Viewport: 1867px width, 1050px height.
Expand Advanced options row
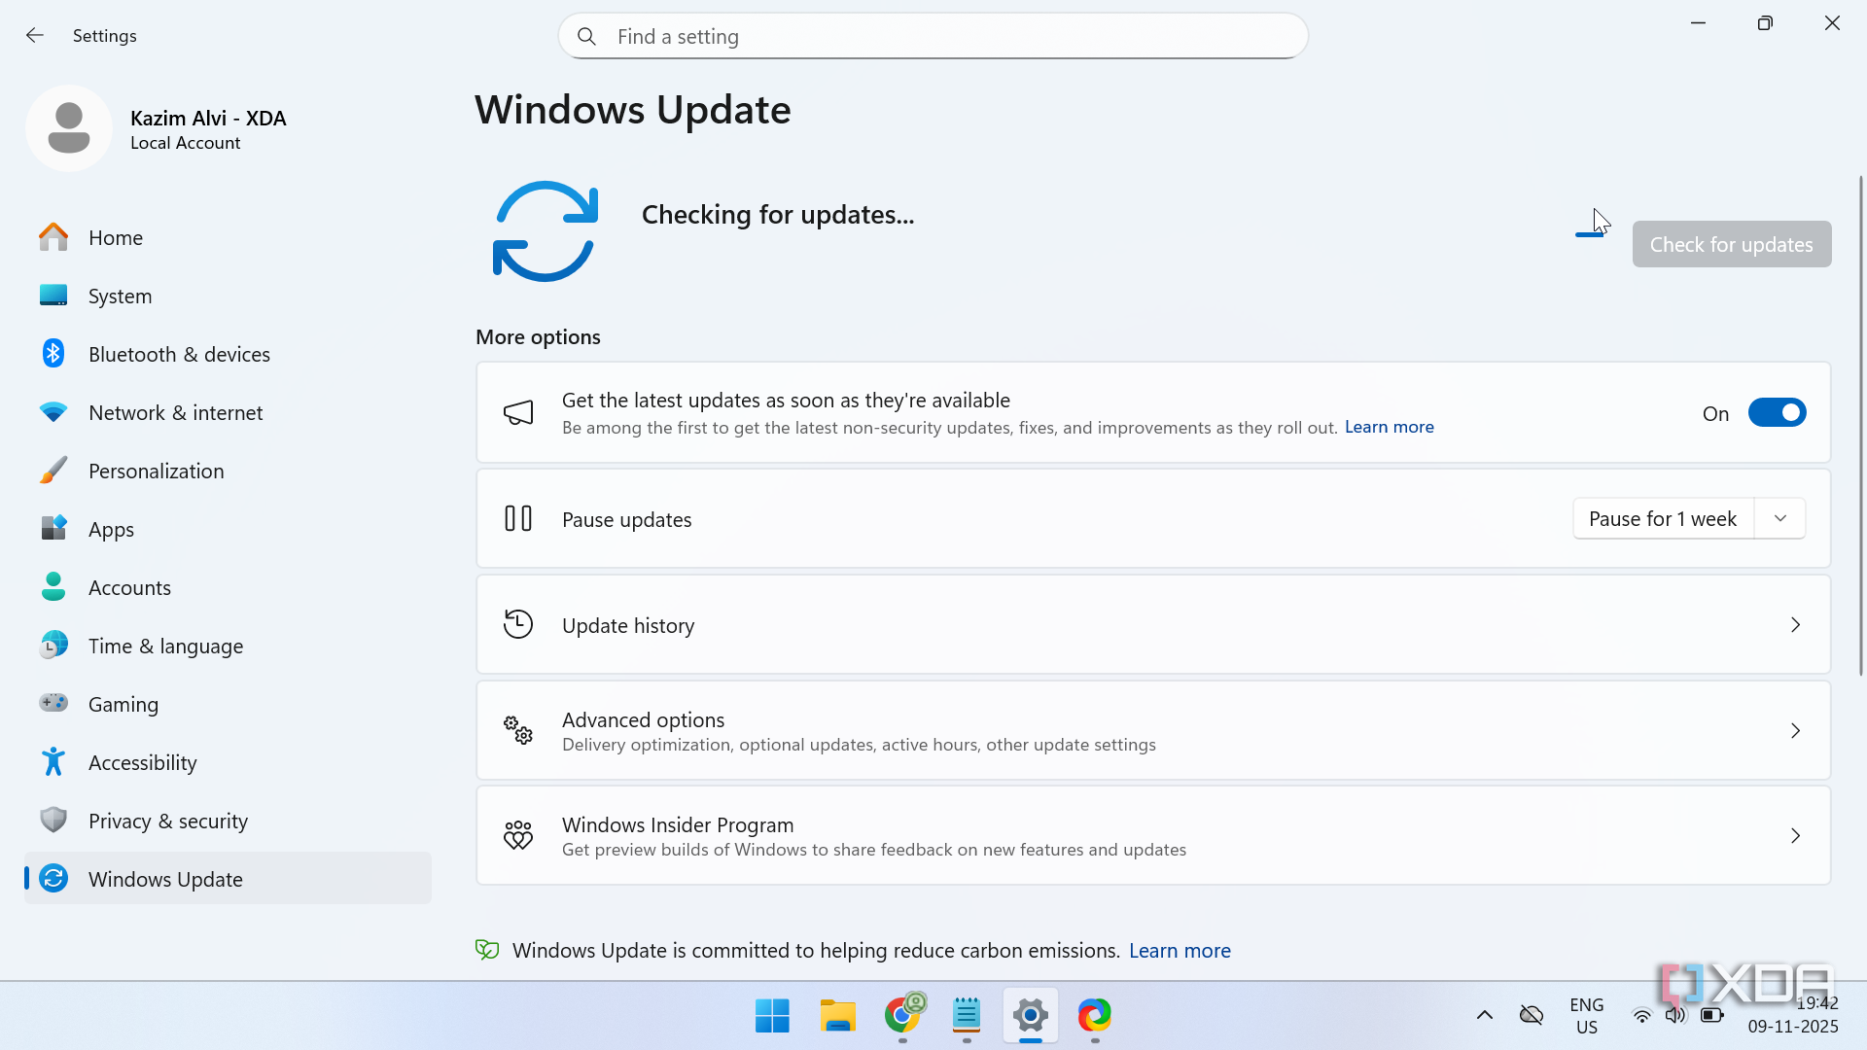tap(1152, 731)
